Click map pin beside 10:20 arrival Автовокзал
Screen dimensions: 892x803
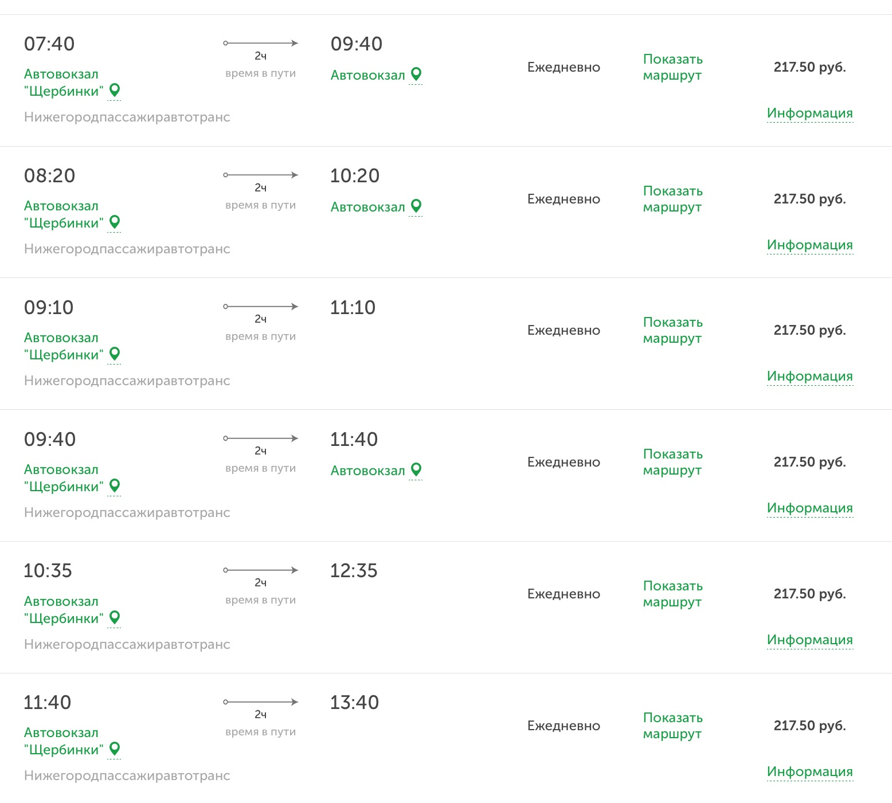click(x=416, y=206)
